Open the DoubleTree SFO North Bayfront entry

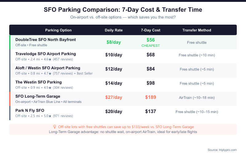tap(46, 40)
